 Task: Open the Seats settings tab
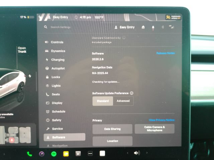point(53,94)
